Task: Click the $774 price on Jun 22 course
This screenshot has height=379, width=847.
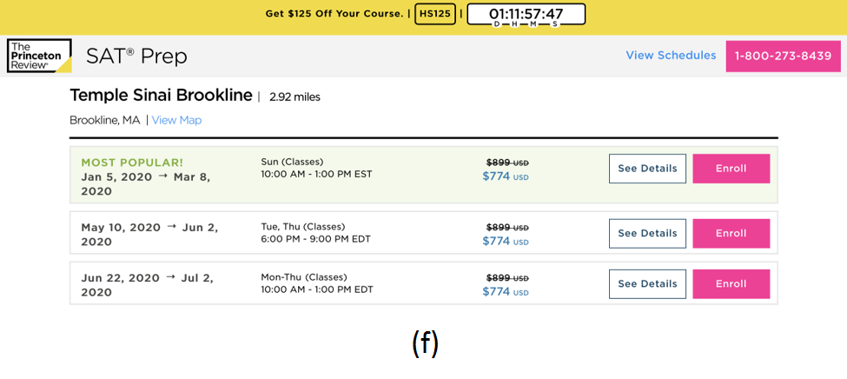Action: (x=496, y=292)
